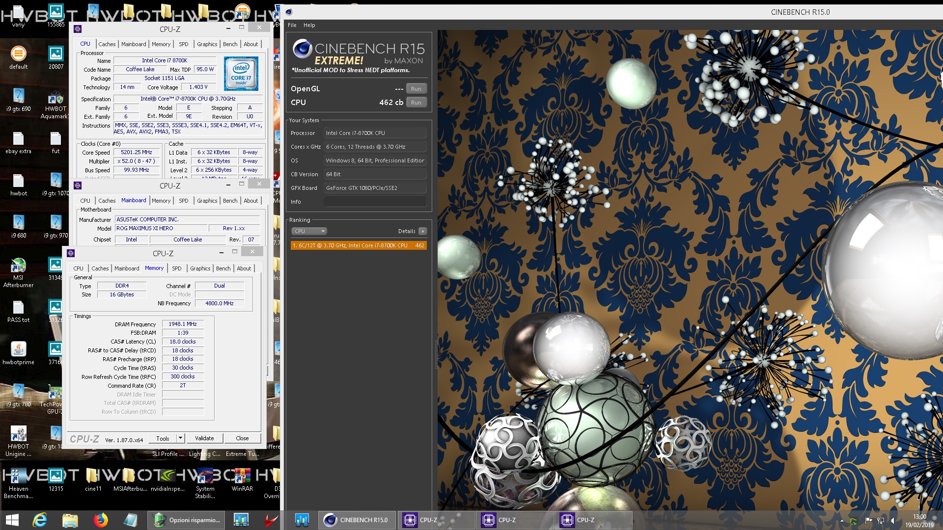Open the 'i9 gtx 780' desktop file
The width and height of the screenshot is (943, 530).
[18, 396]
